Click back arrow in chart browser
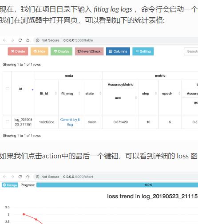This screenshot has width=198, height=224. click(x=5, y=177)
